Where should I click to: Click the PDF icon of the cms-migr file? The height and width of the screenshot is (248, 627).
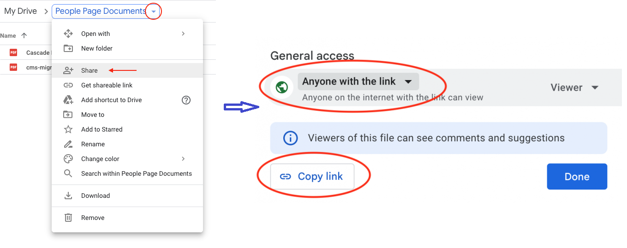14,67
